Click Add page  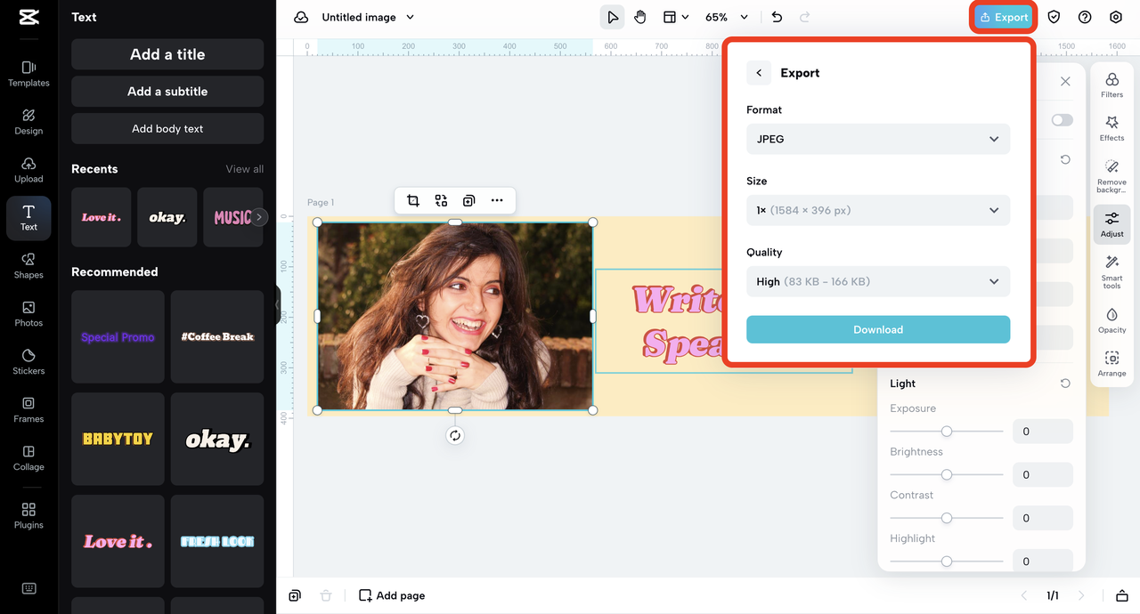pyautogui.click(x=392, y=595)
